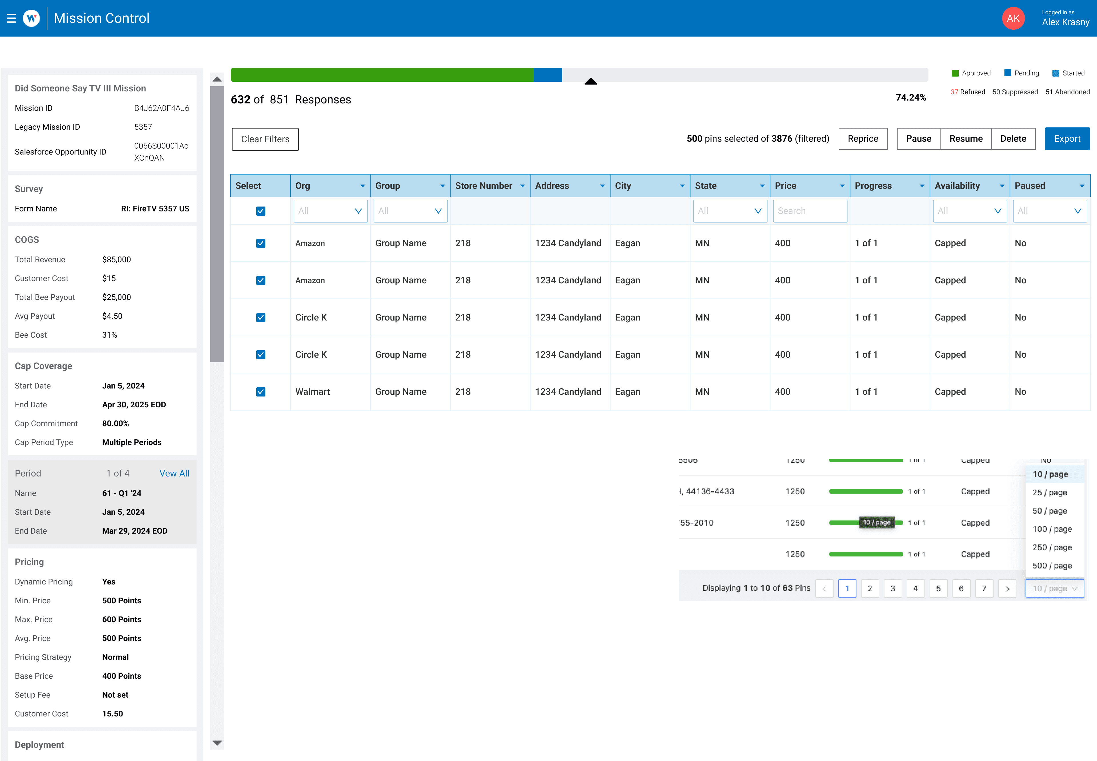Open the Group filter dropdown
1097x761 pixels.
tap(411, 211)
